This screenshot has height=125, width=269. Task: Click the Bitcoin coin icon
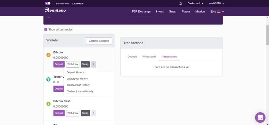coord(48,55)
